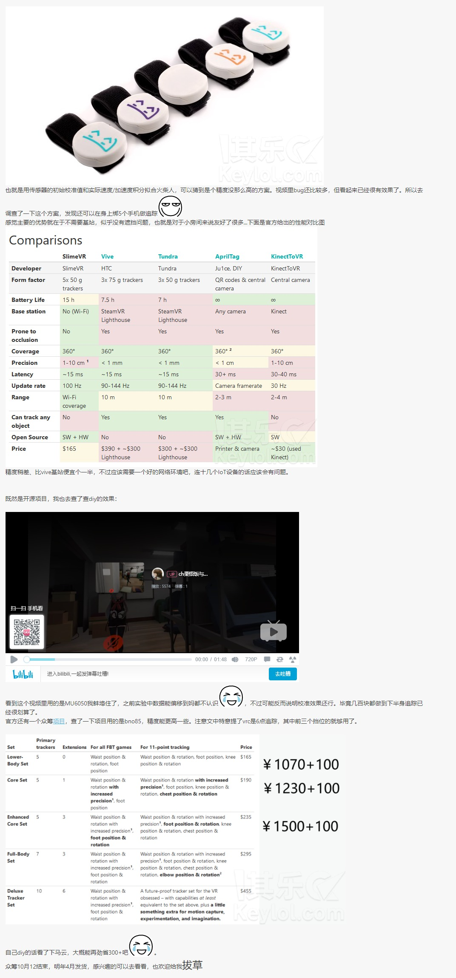Click the $295 price cell
Screen dimensions: 456x978
tap(246, 854)
